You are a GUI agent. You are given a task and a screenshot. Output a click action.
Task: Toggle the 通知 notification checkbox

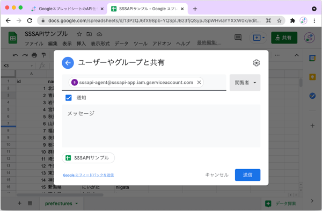pyautogui.click(x=69, y=98)
